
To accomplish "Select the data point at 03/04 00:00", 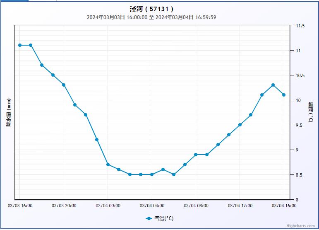I will 108,165.
